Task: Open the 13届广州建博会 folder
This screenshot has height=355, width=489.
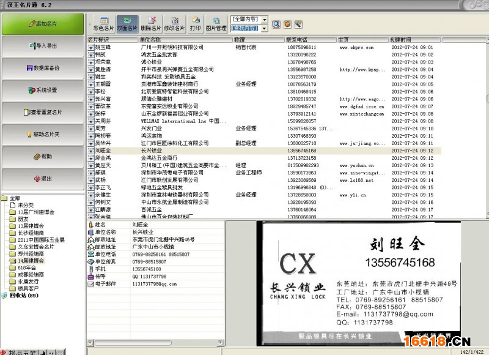Action: 36,212
